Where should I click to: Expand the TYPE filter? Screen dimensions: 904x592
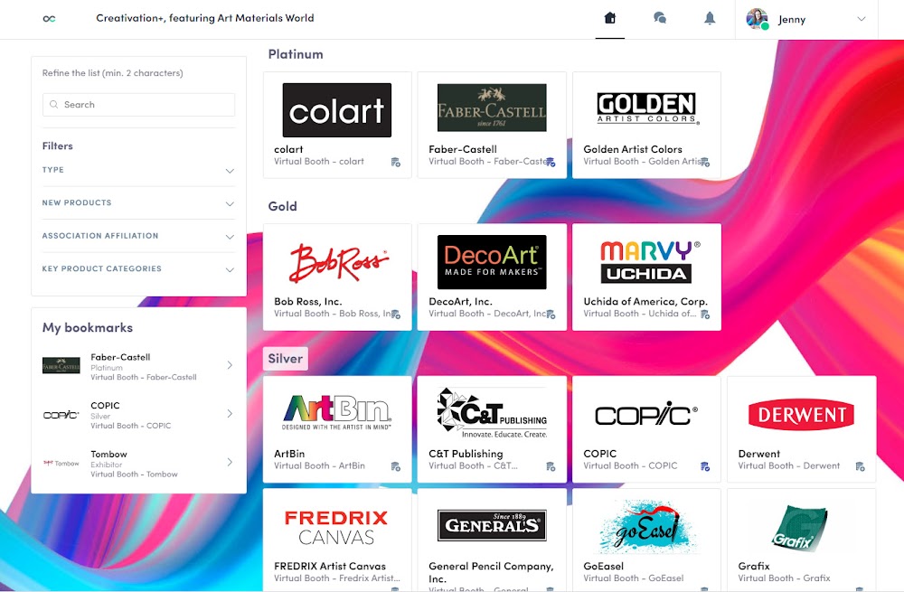tap(138, 170)
